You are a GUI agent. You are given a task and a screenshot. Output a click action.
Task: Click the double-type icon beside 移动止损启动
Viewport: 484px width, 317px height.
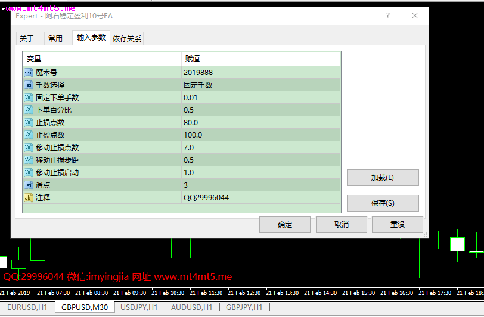pos(28,173)
